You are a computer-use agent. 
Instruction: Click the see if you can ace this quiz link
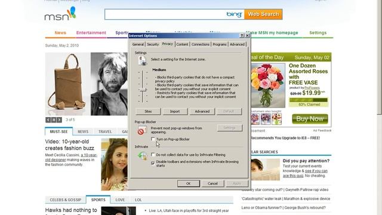(305, 173)
